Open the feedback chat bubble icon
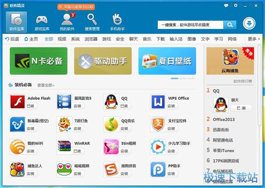Screen dimensions: 265x188 (226, 6)
